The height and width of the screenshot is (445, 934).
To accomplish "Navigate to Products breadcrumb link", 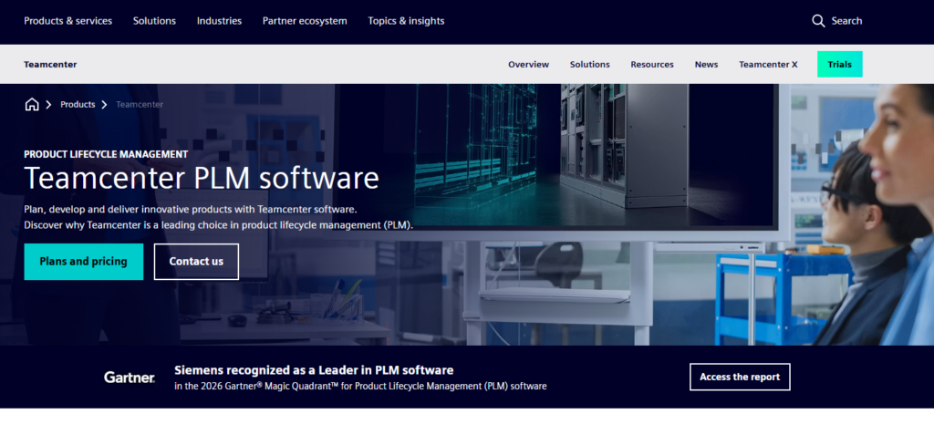I will pyautogui.click(x=78, y=104).
